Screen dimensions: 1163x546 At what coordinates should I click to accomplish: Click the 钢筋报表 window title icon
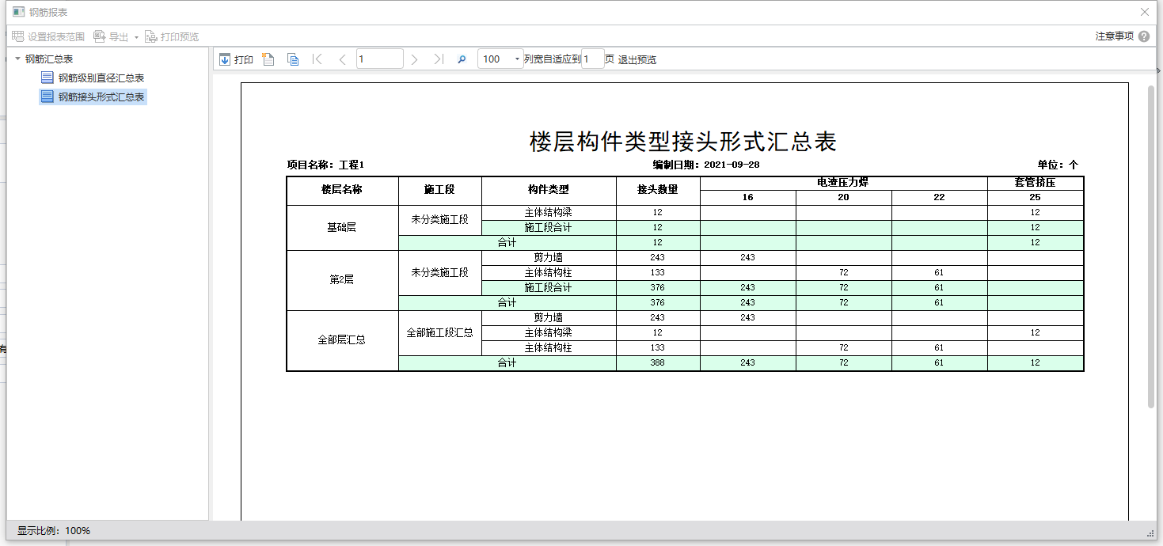coord(19,12)
